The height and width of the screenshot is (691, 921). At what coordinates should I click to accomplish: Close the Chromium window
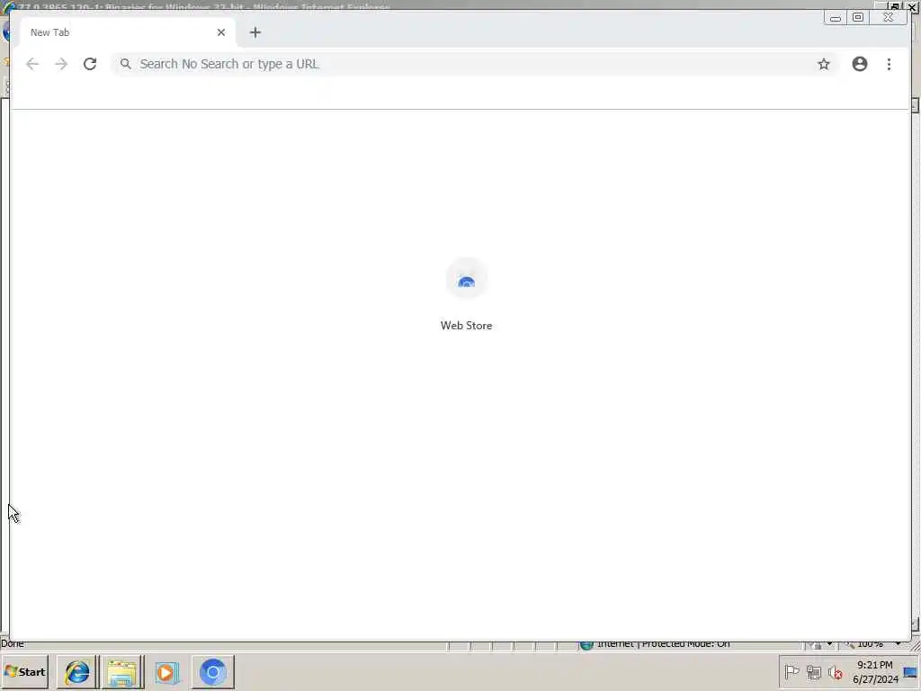tap(888, 18)
